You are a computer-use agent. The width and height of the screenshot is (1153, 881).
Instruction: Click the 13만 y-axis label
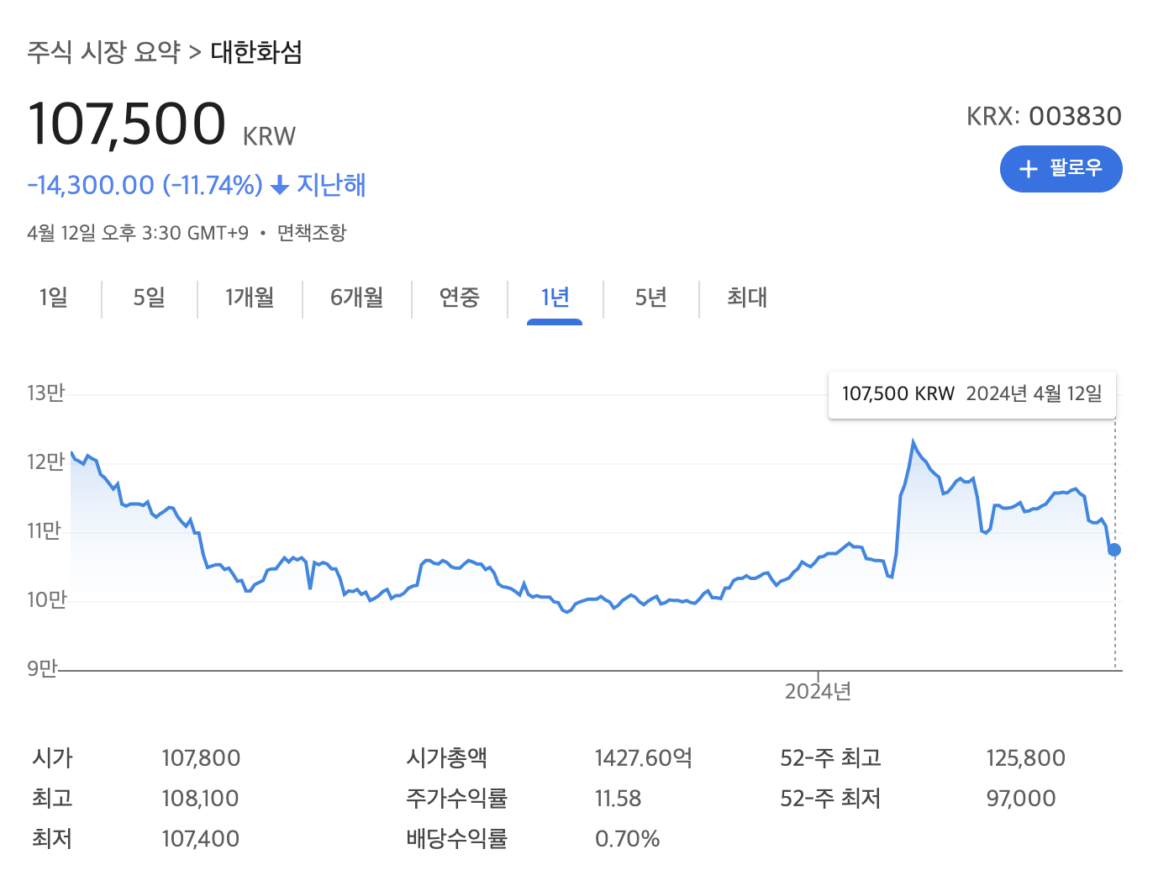click(45, 393)
